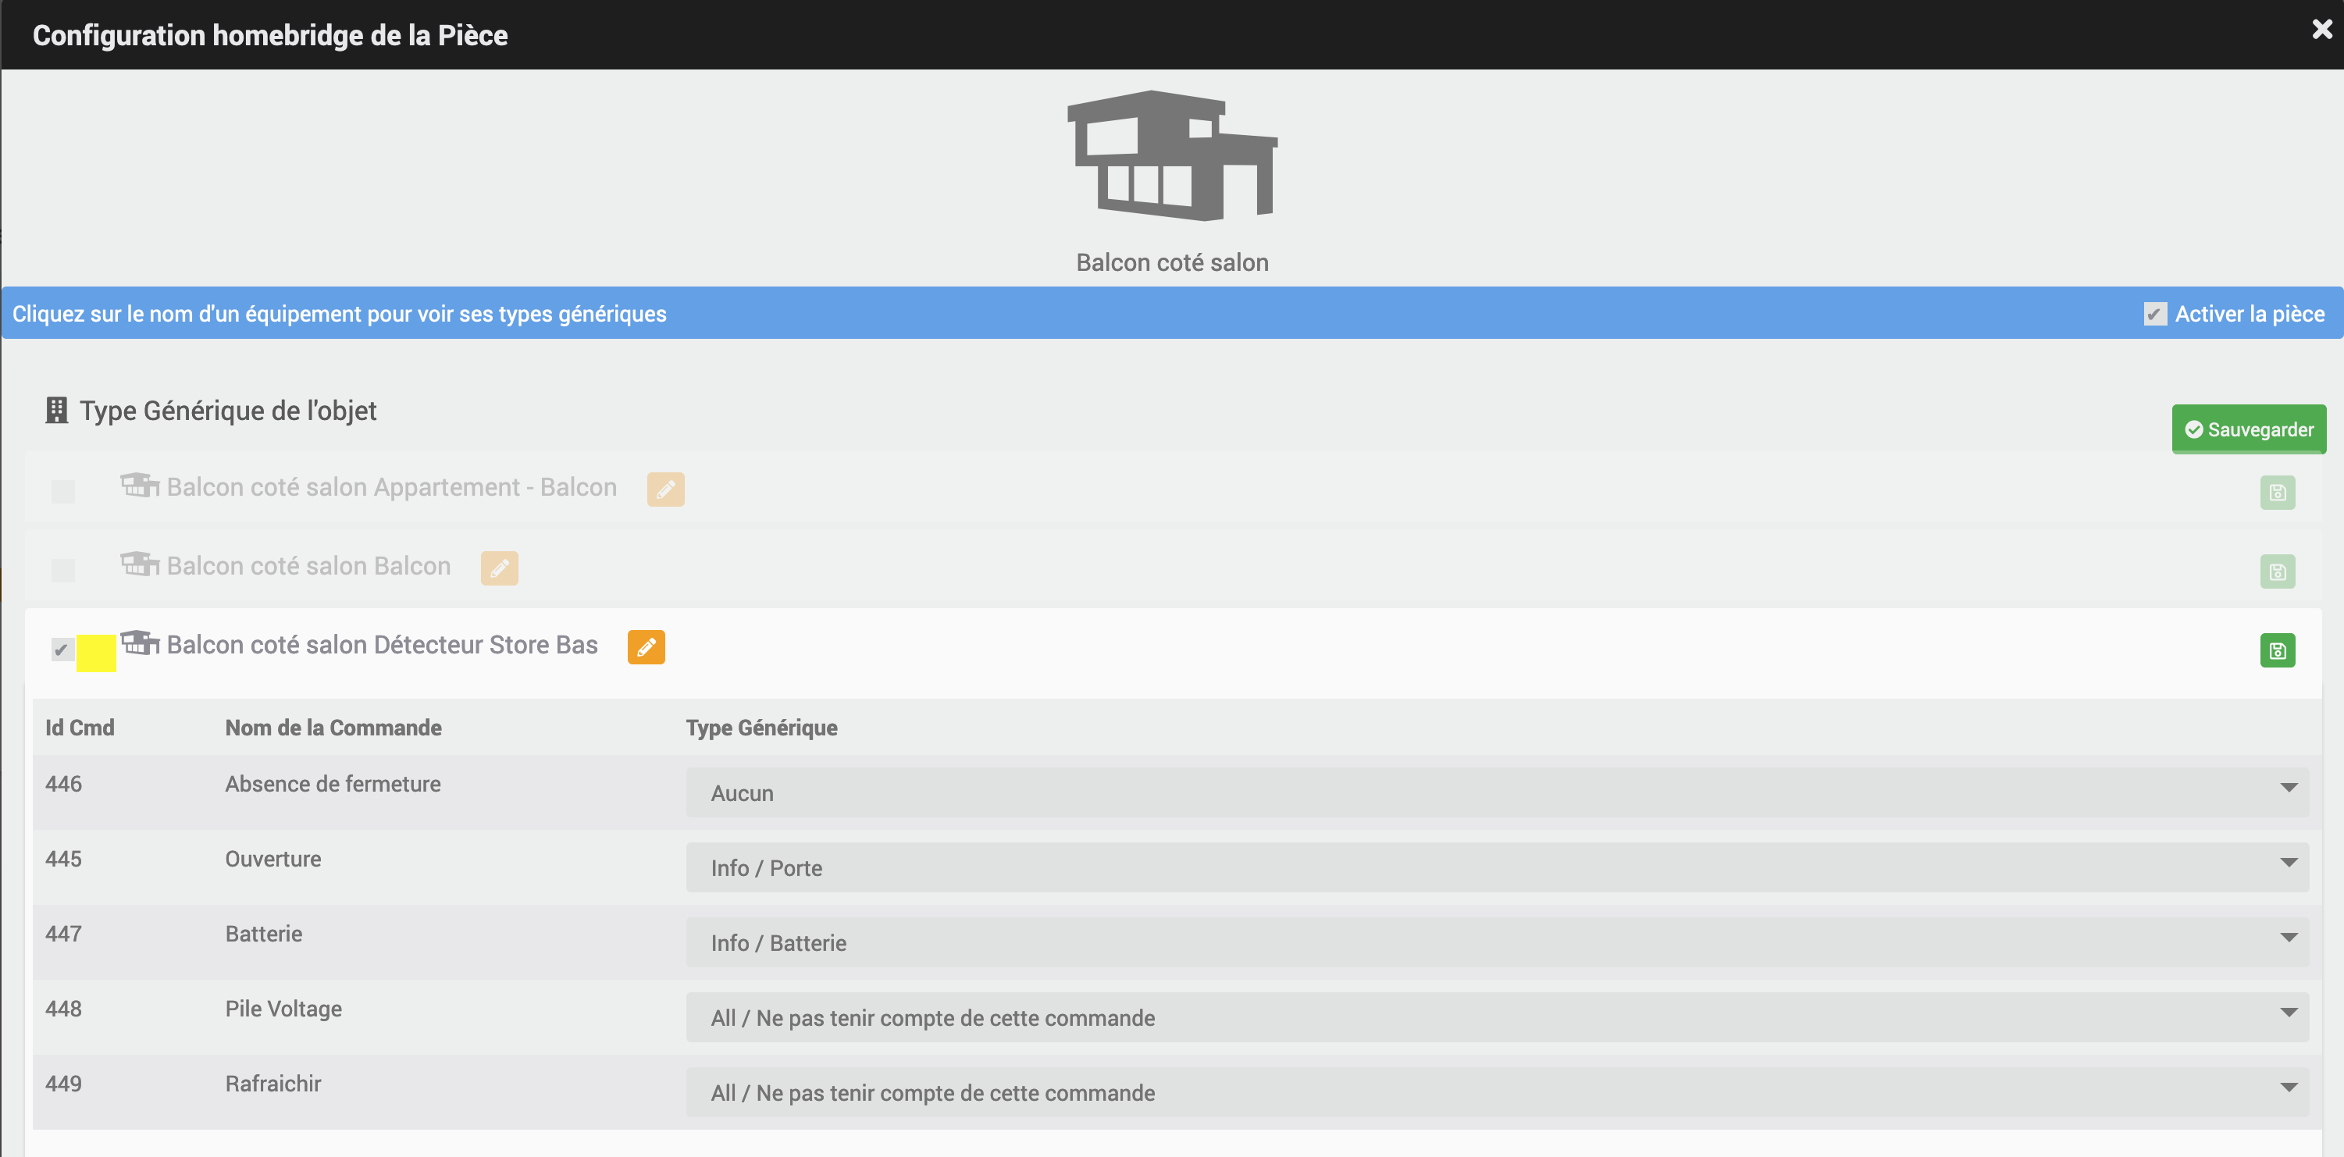Viewport: 2344px width, 1157px height.
Task: Expand equipment Balcon coté salon Appartement - Balcon
Action: [x=391, y=487]
